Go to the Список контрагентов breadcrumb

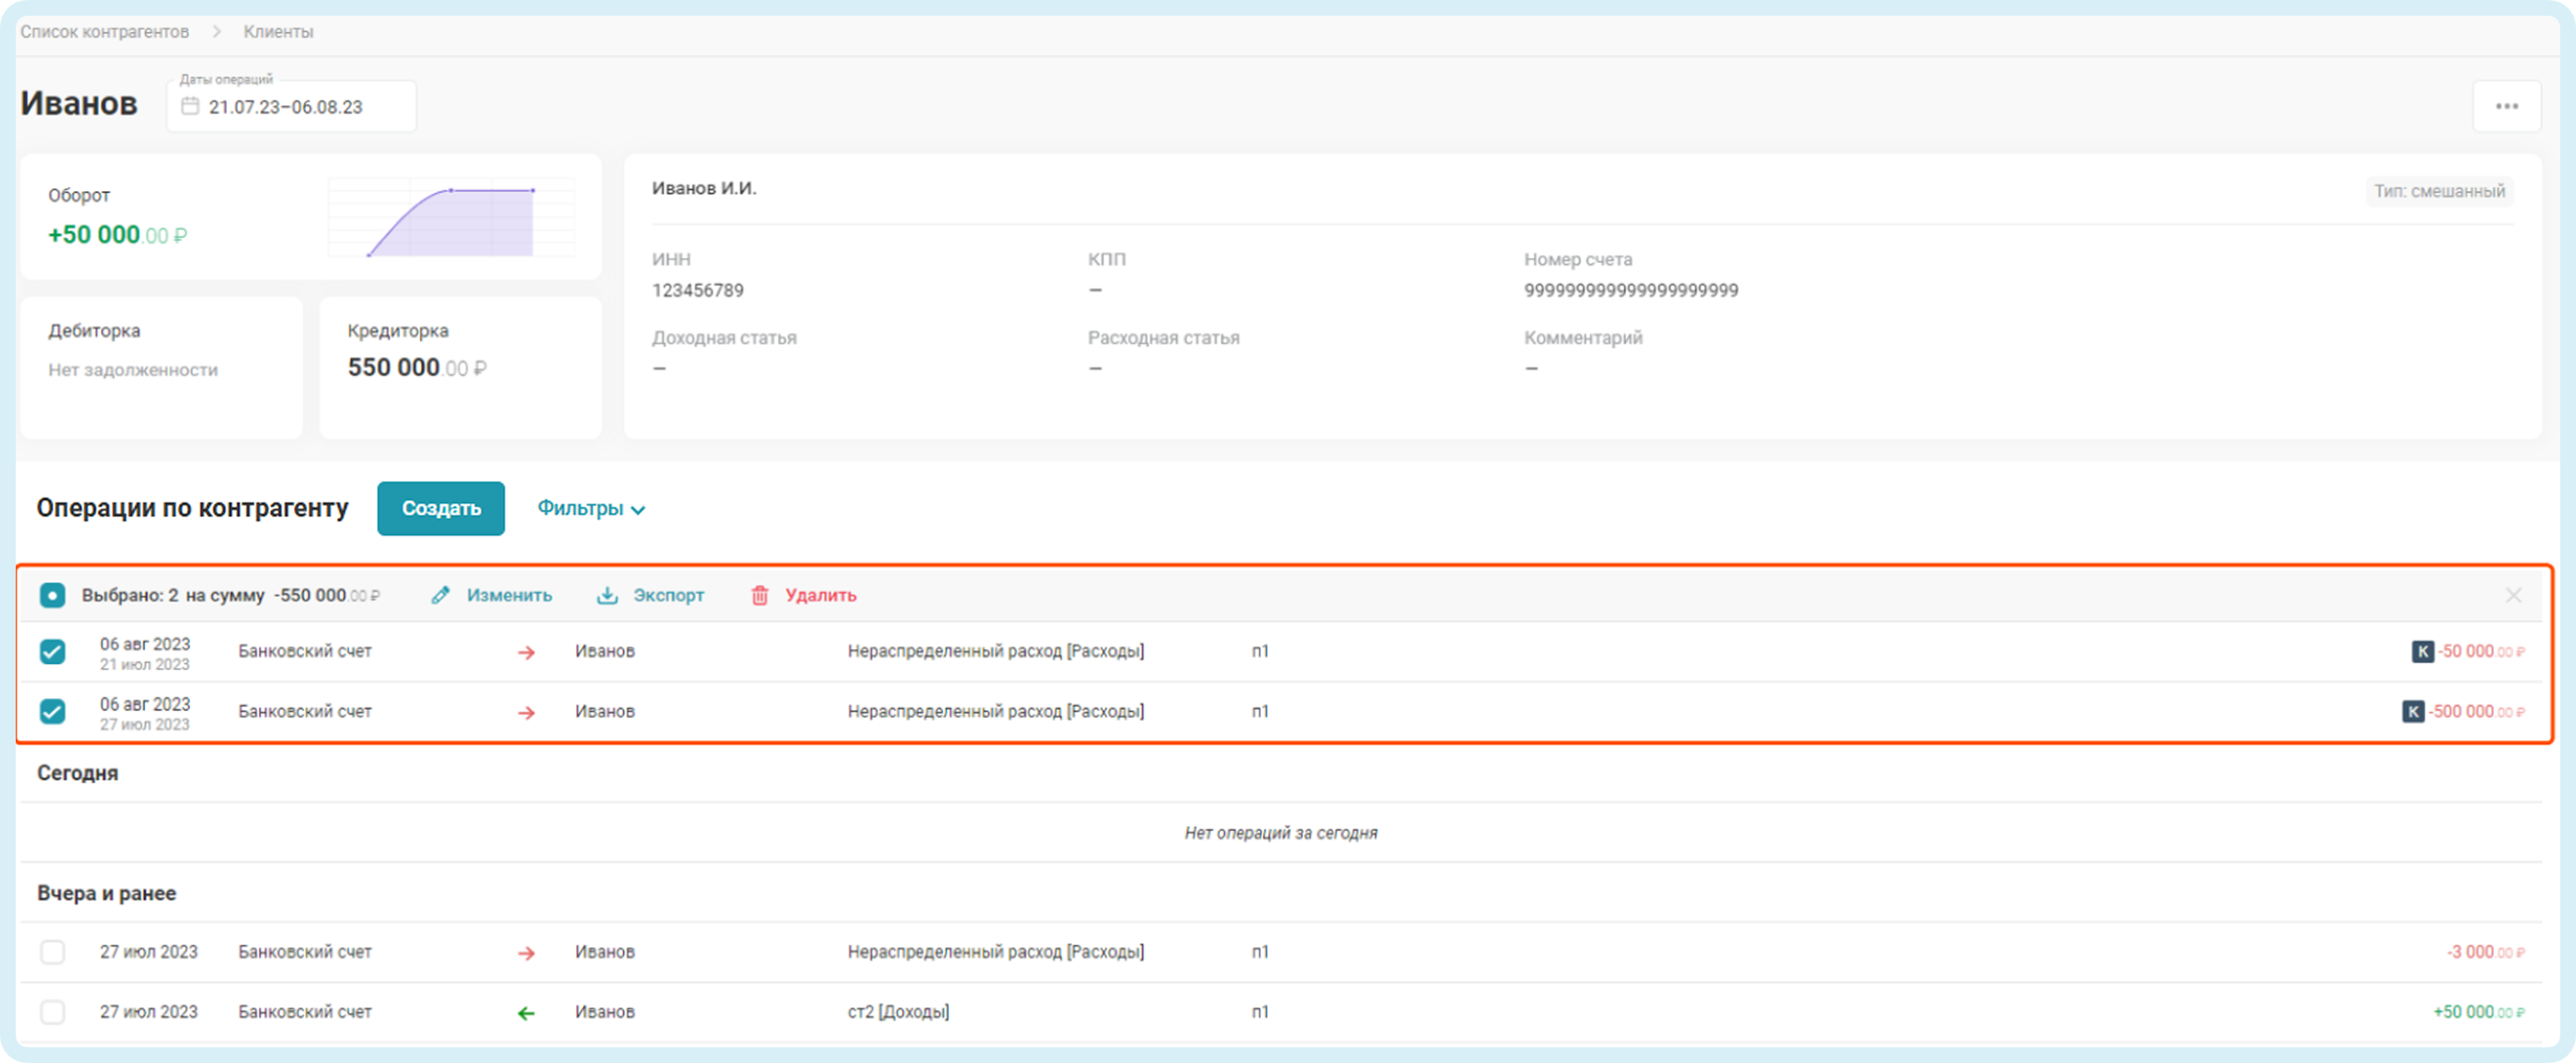105,32
